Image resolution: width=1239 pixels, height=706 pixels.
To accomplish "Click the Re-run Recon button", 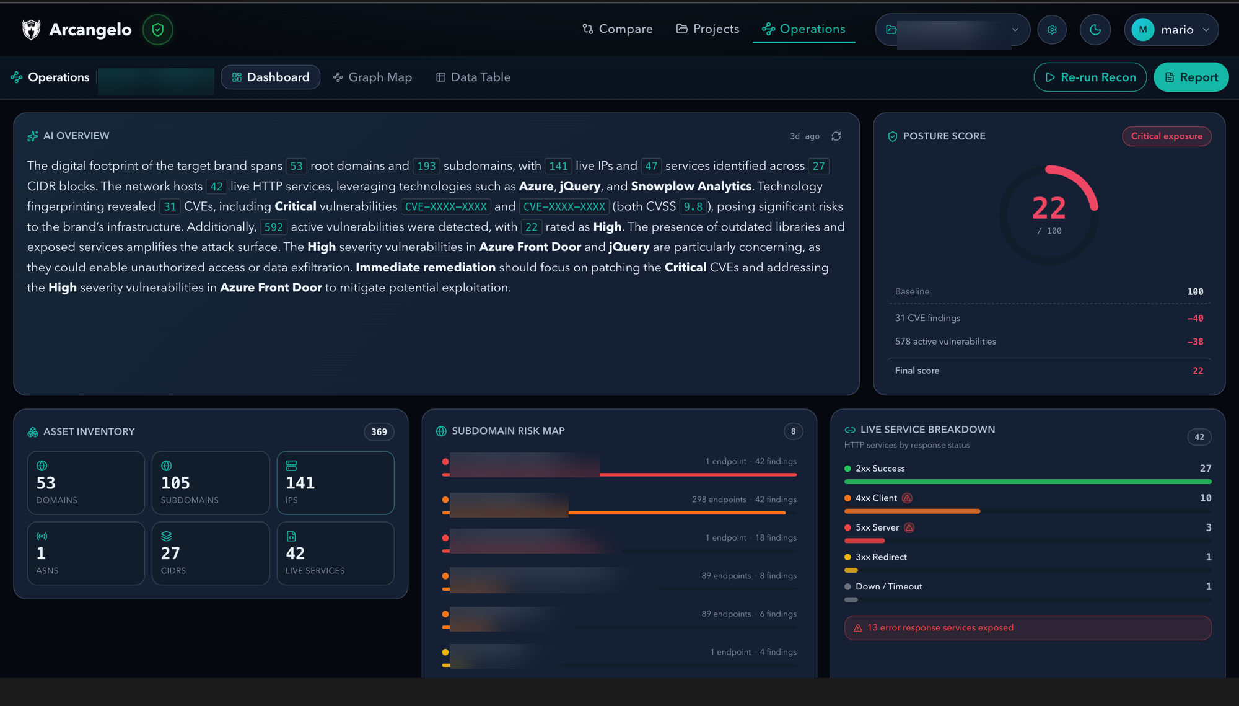I will coord(1090,77).
